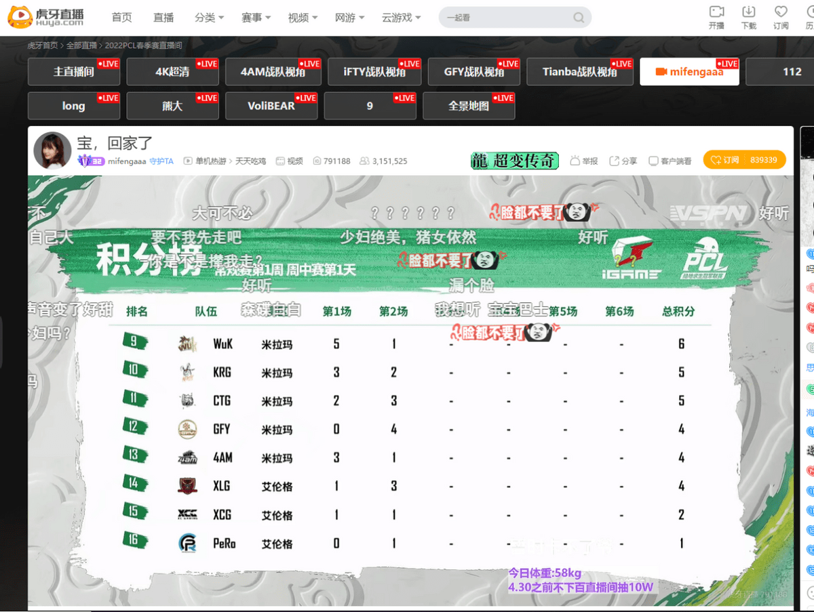The image size is (814, 612).
Task: Switch to the 4K超清 stream tab
Action: [x=172, y=72]
